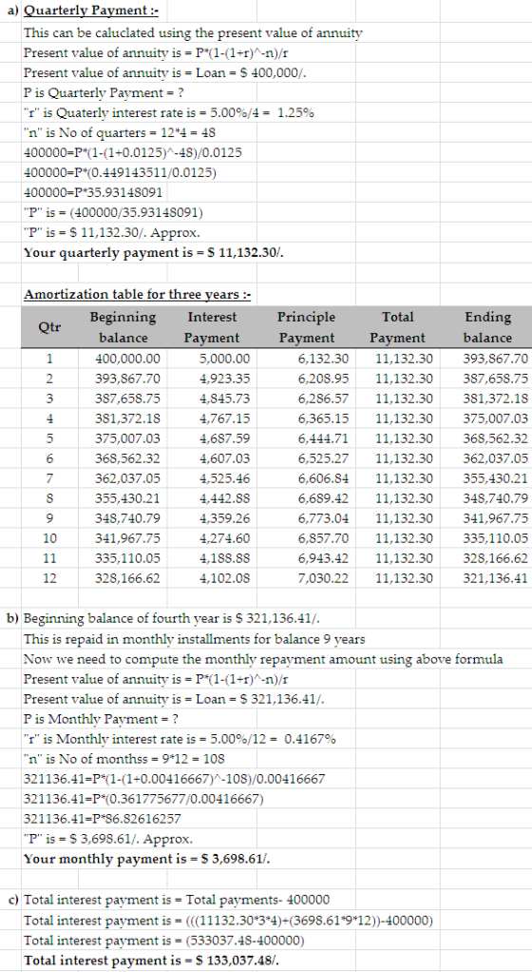
Task: Select the principle payment cell 6,525.27
Action: point(323,458)
